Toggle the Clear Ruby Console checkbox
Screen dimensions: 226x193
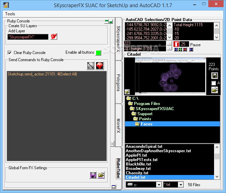pos(10,53)
